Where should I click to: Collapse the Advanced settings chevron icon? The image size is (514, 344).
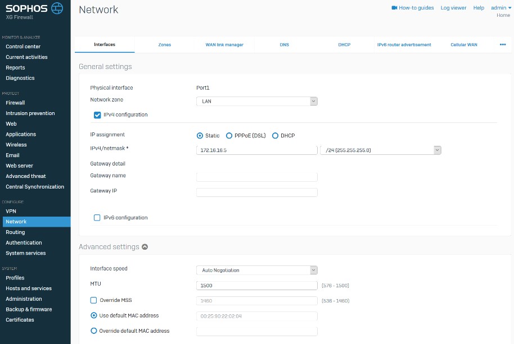pos(145,247)
